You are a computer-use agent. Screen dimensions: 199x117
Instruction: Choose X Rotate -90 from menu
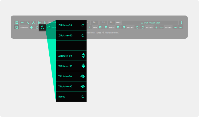71,56
